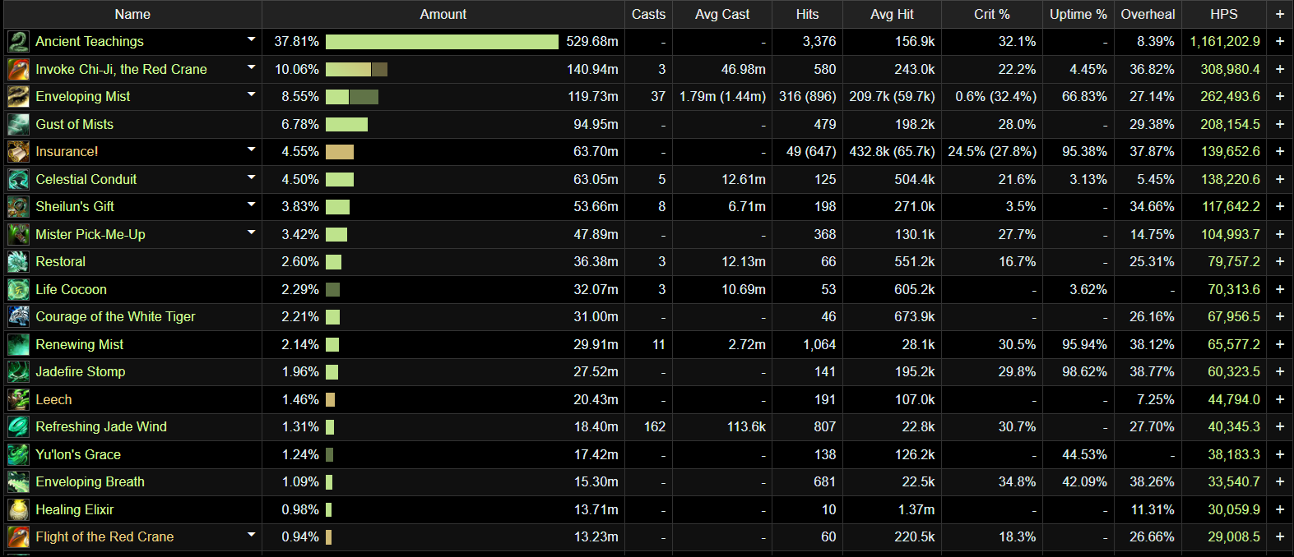
Task: Sort by the Avg Cast column
Action: pyautogui.click(x=722, y=14)
